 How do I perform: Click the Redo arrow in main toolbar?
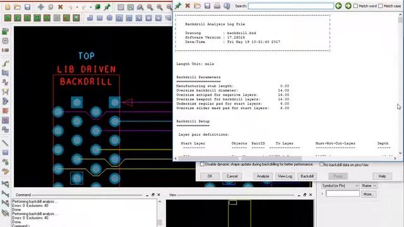point(84,7)
